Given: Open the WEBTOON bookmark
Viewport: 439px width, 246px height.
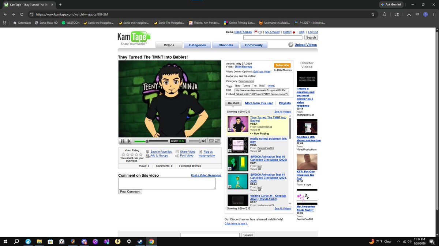Looking at the screenshot, I should pos(70,23).
